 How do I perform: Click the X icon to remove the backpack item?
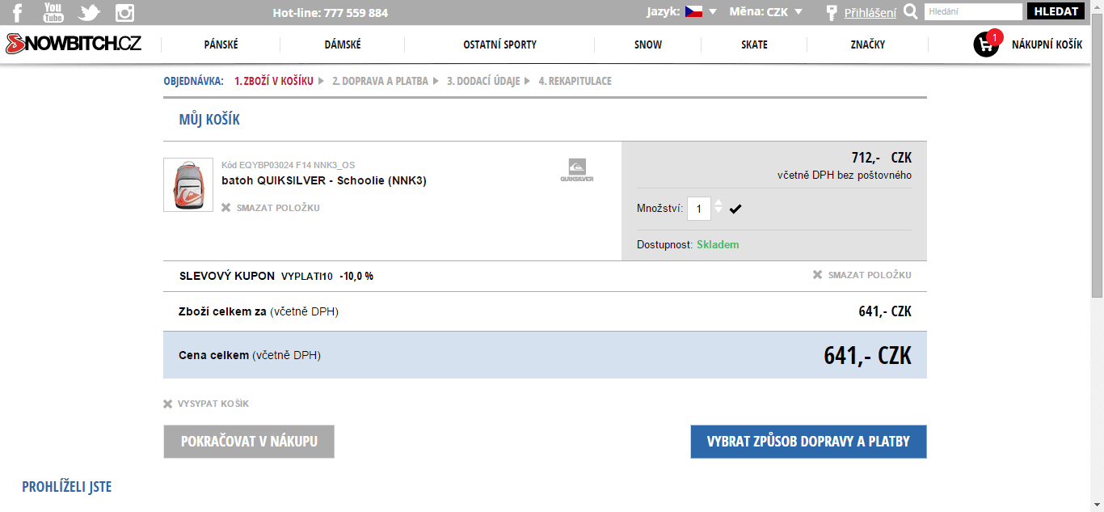(x=226, y=208)
